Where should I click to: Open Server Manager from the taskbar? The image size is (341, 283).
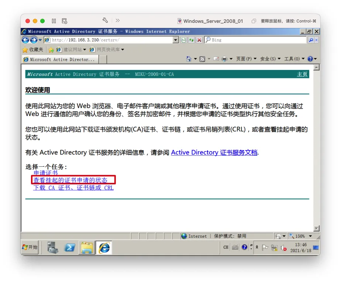coord(53,247)
